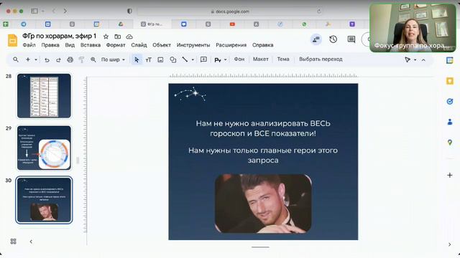Undo the last action

pyautogui.click(x=47, y=59)
